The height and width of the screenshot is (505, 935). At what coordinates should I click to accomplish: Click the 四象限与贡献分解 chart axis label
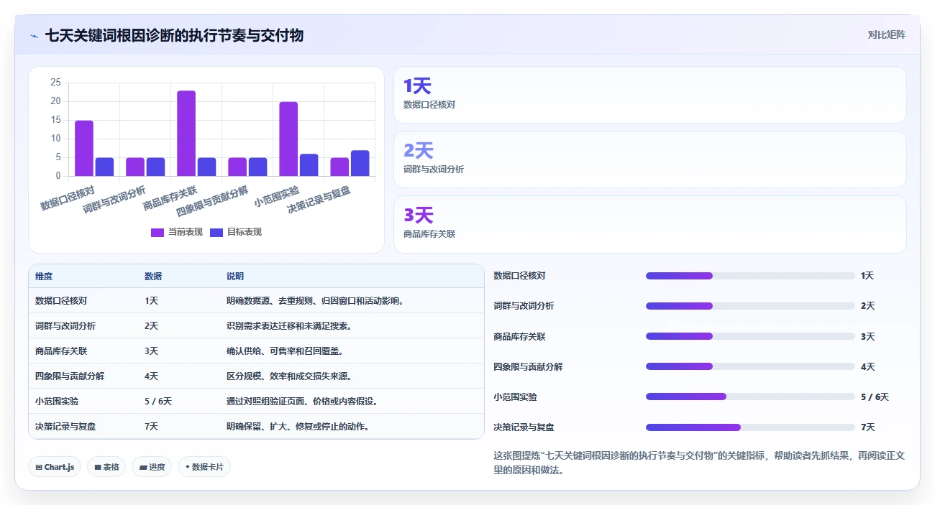pyautogui.click(x=213, y=200)
